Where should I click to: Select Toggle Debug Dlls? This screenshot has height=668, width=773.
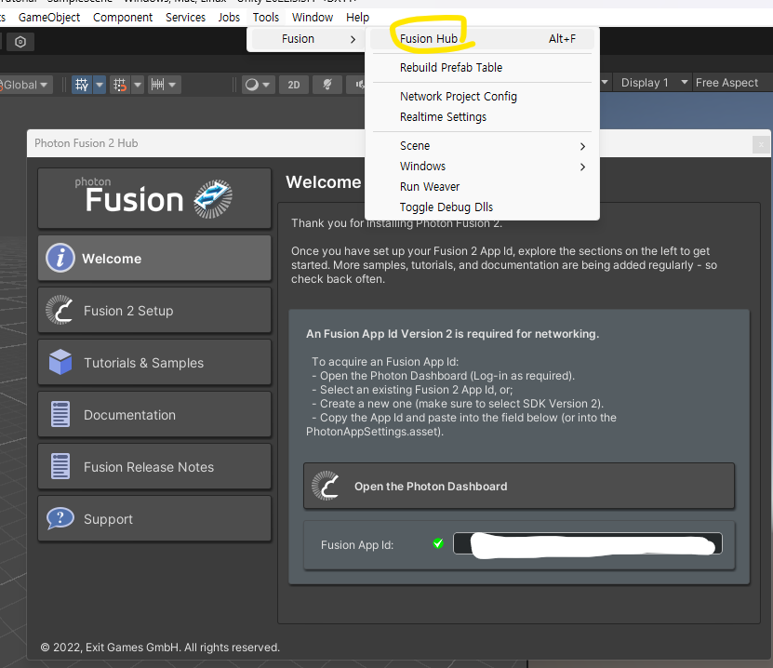pyautogui.click(x=482, y=207)
